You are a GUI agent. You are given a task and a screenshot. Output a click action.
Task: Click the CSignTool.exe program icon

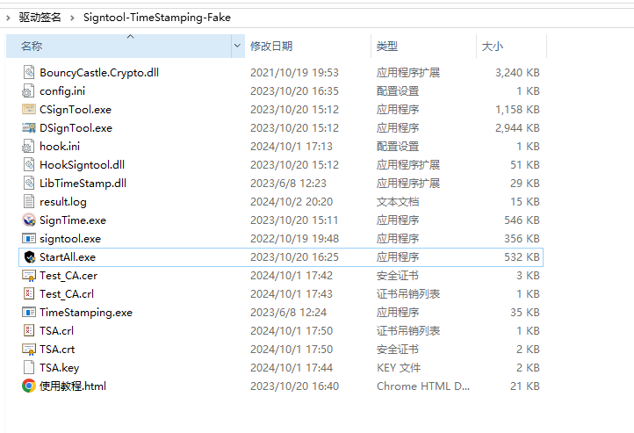[29, 110]
